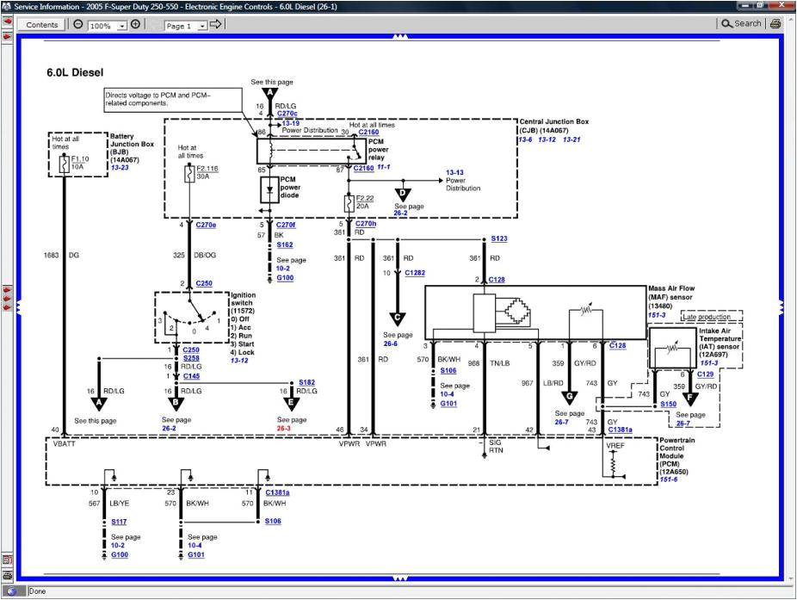Click the globe icon in status bar

[11, 591]
